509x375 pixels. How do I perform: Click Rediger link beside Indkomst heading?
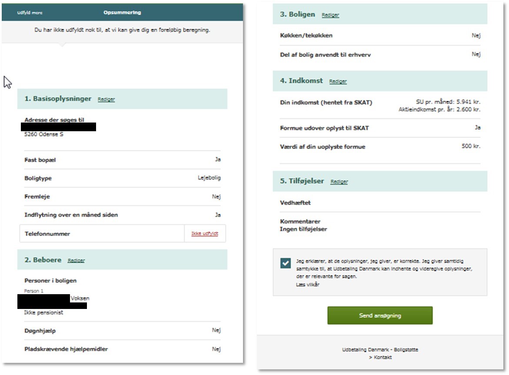click(x=338, y=81)
